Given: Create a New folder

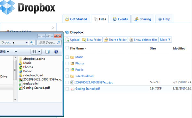Looking at the screenshot, I should [x=92, y=40].
